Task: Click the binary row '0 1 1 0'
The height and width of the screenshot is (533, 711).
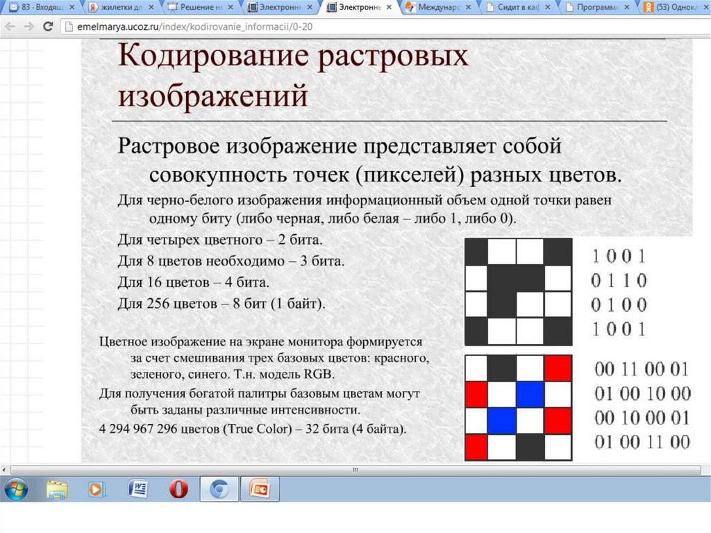Action: [x=619, y=281]
